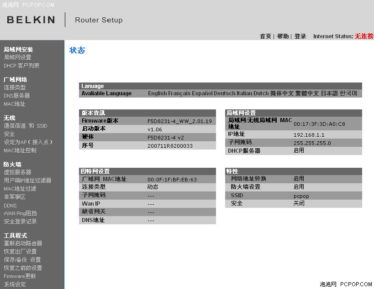Click hardware value F5D8231-4 v2
The height and width of the screenshot is (289, 374).
click(165, 138)
